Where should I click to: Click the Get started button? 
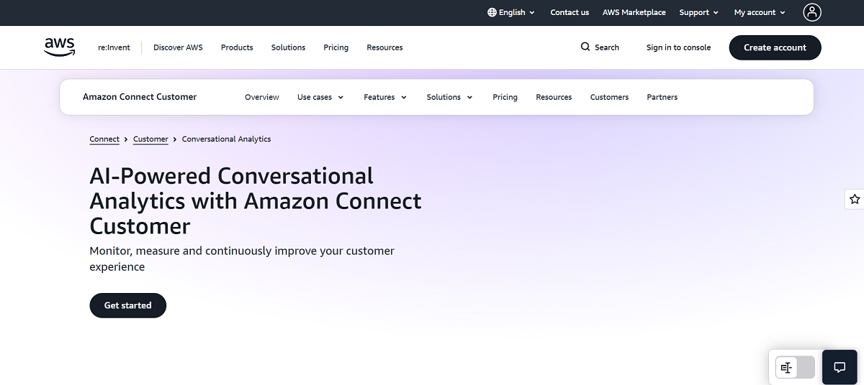point(127,305)
